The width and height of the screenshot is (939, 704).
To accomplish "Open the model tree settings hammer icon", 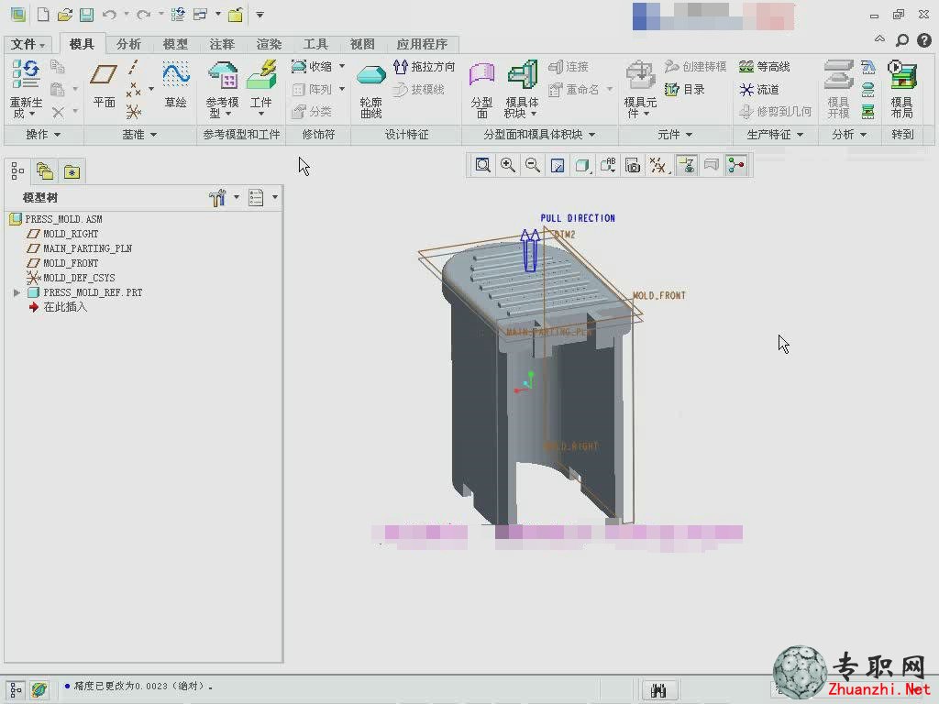I will (217, 197).
